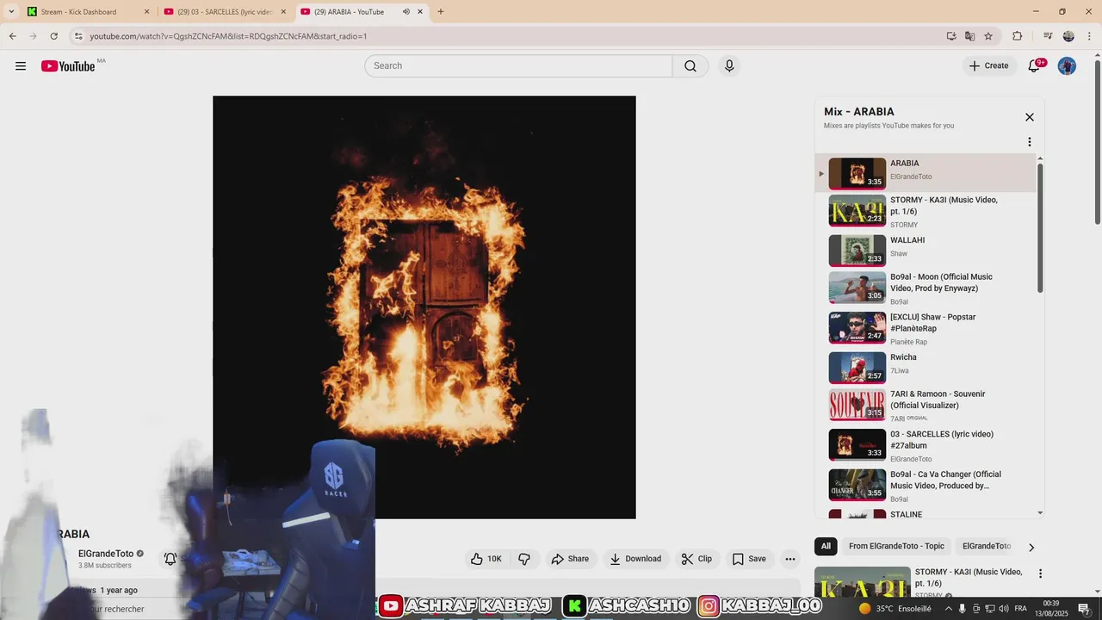The image size is (1102, 620).
Task: Dislike the video with thumbs down
Action: [524, 559]
